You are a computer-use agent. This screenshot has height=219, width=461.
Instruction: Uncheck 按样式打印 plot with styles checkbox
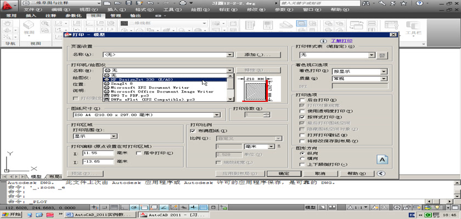point(302,117)
